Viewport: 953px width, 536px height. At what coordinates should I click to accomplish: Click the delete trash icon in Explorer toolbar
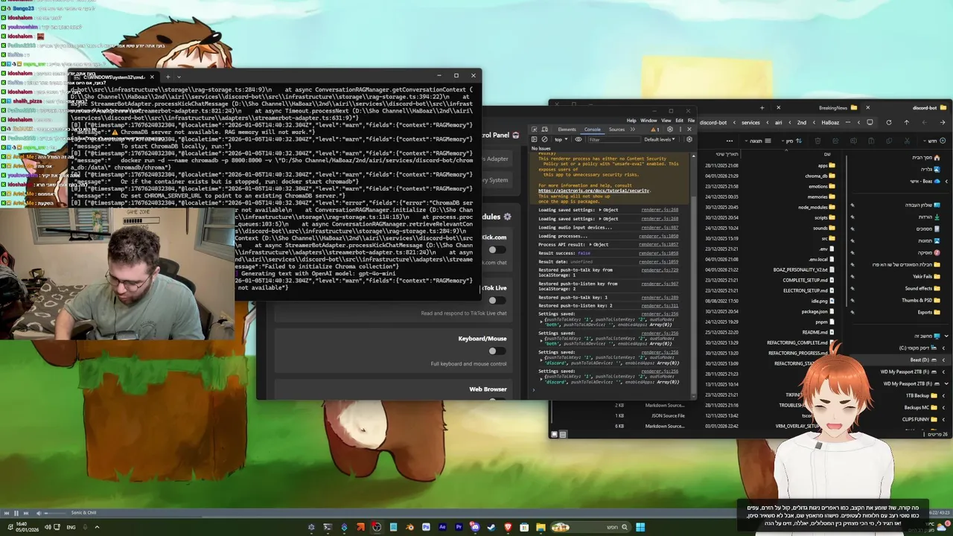[x=817, y=141]
